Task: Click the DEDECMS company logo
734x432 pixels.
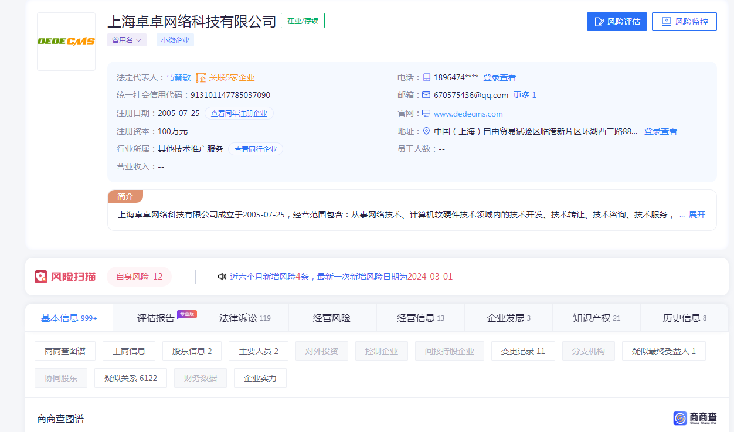Action: (x=66, y=42)
